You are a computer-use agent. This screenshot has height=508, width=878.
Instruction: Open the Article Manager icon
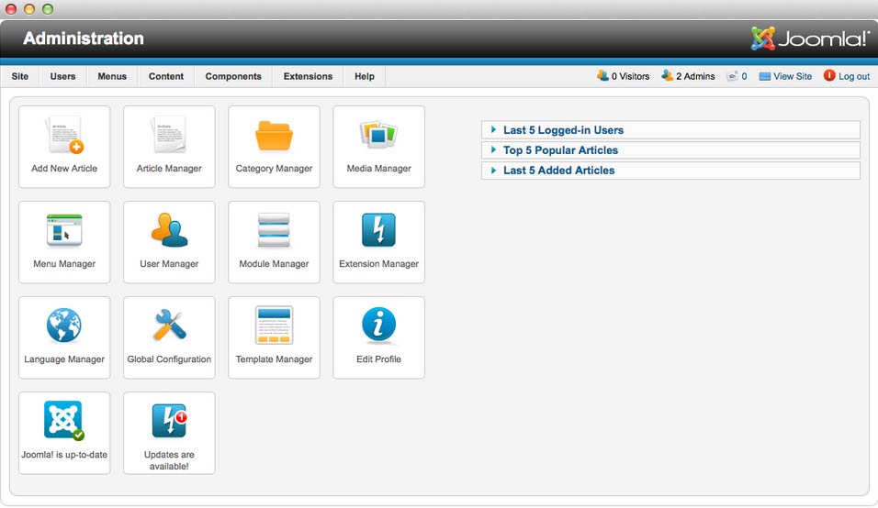pos(169,136)
